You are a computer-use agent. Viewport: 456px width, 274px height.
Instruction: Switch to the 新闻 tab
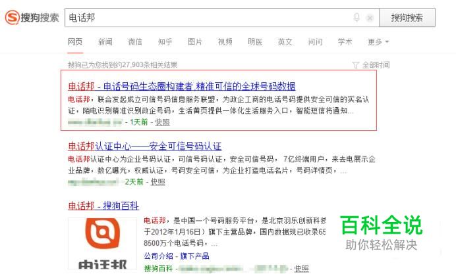click(105, 42)
